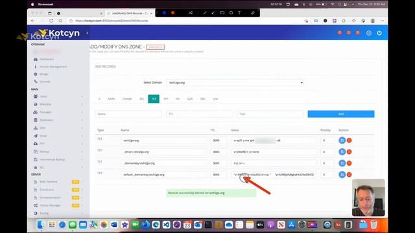Image resolution: width=415 pixels, height=233 pixels.
Task: Select the eraser tool in Screencast bar
Action: [253, 13]
